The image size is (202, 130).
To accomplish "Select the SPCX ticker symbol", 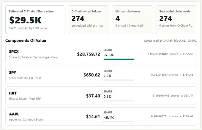I will (14, 51).
